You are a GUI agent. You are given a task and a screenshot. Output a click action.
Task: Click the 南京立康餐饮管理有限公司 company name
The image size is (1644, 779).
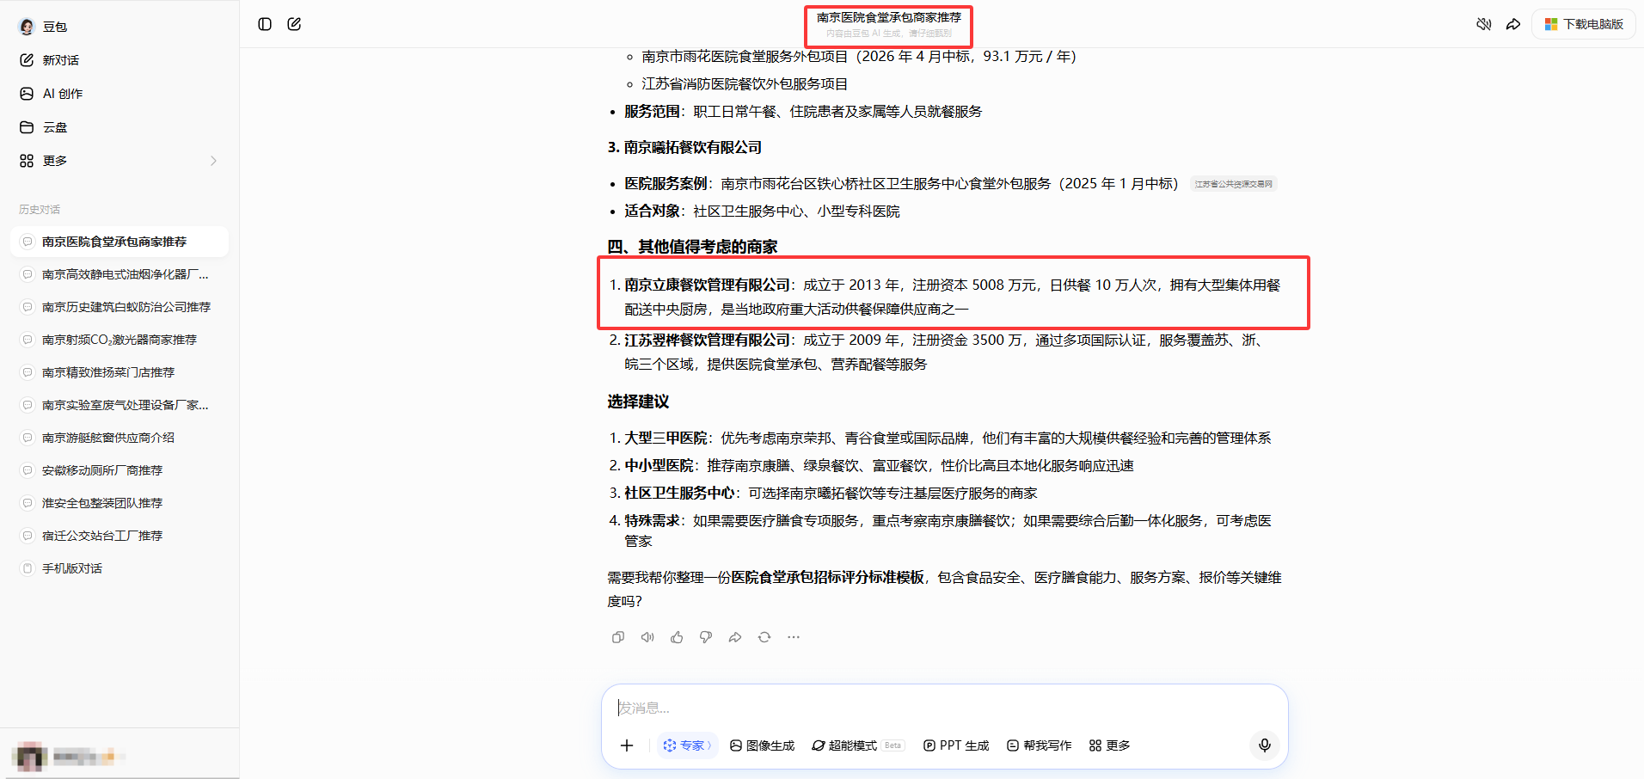707,285
